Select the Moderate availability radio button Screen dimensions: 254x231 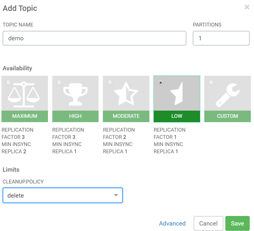tap(110, 83)
